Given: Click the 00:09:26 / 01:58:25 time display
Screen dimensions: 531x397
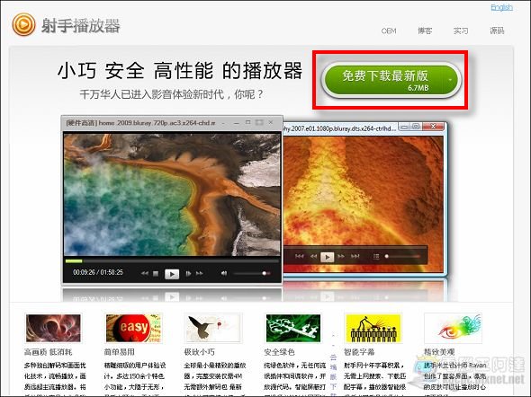Looking at the screenshot, I should (98, 272).
